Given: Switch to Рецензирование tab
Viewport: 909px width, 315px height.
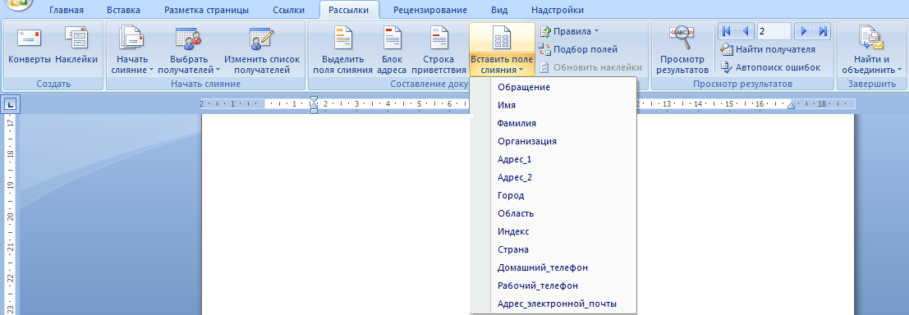Looking at the screenshot, I should (430, 10).
